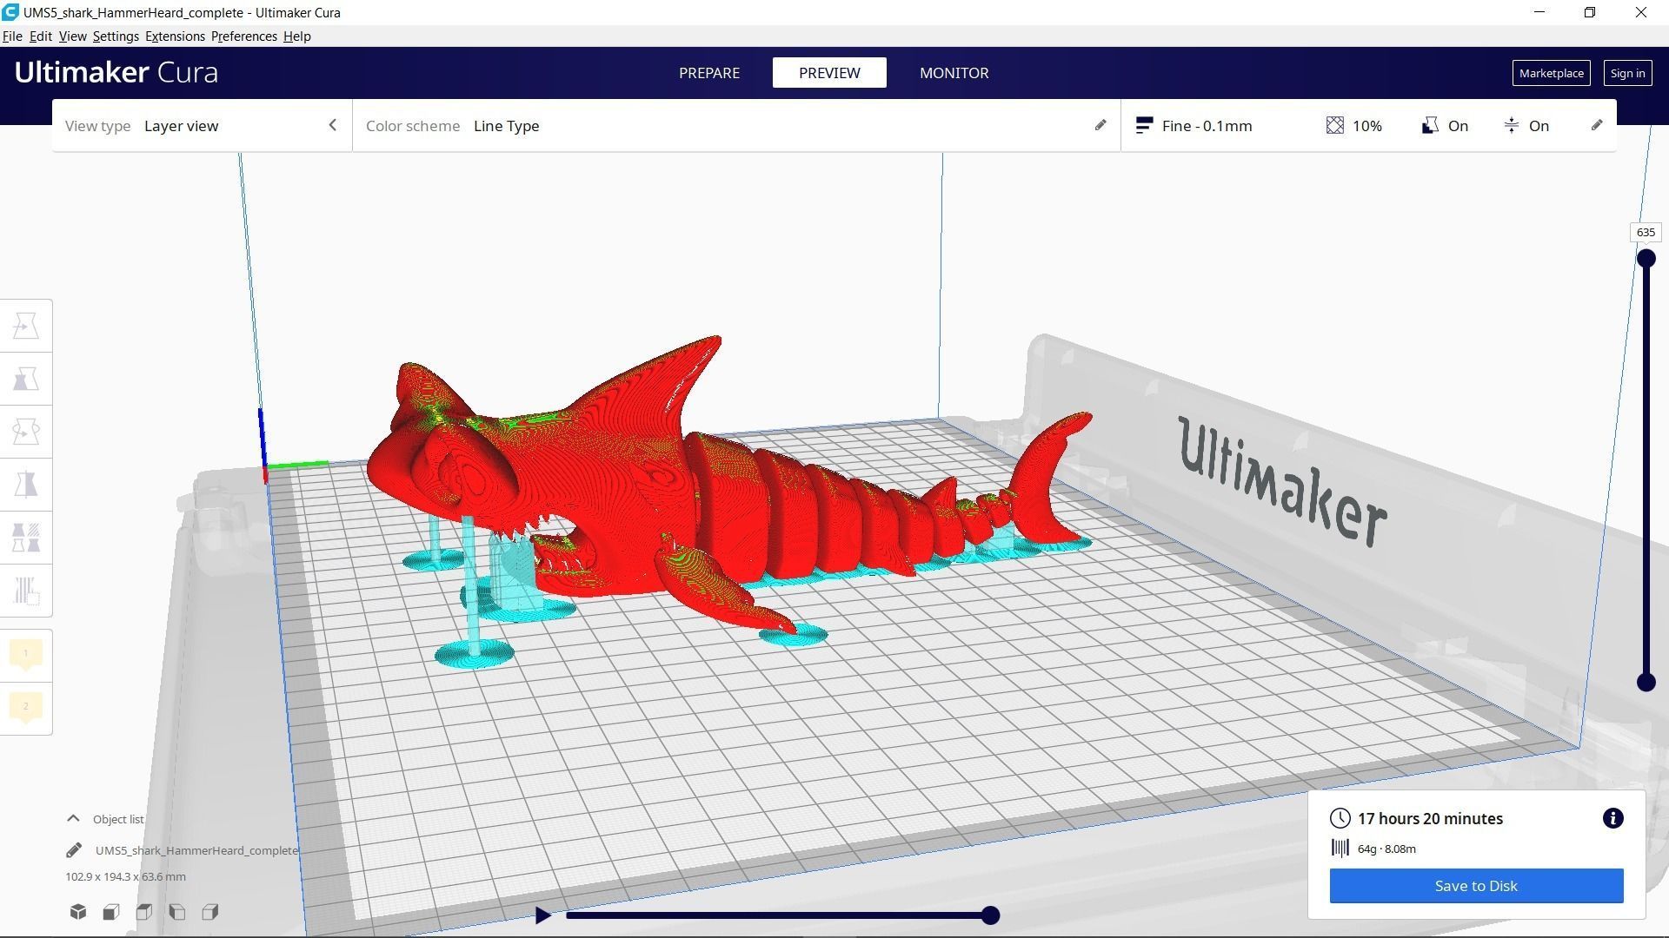This screenshot has height=938, width=1669.
Task: Click adhesion On indicator
Action: click(x=1526, y=126)
